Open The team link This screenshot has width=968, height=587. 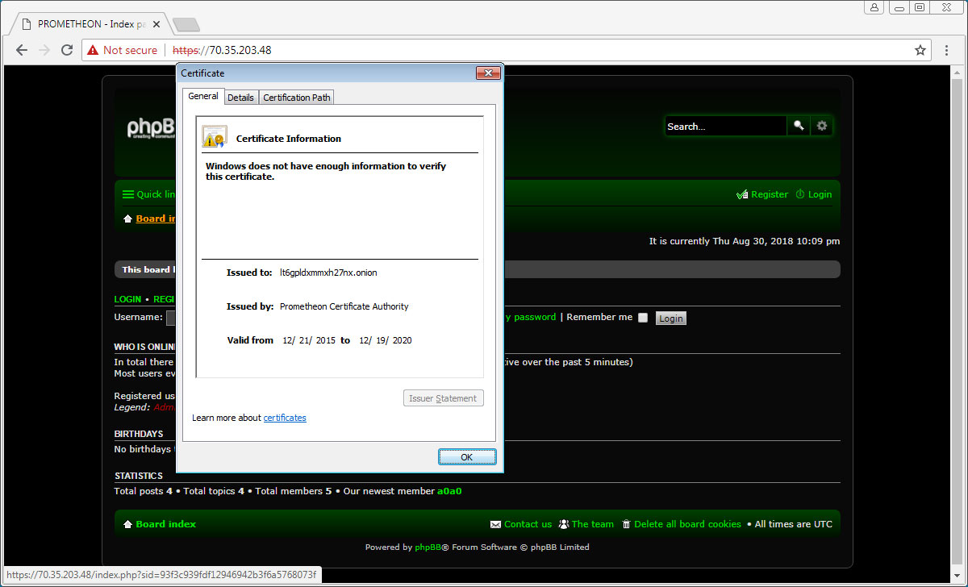coord(593,524)
